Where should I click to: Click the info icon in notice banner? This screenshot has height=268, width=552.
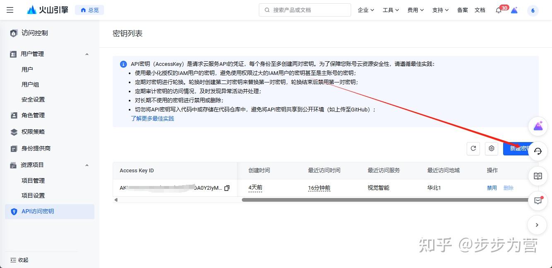coord(123,64)
